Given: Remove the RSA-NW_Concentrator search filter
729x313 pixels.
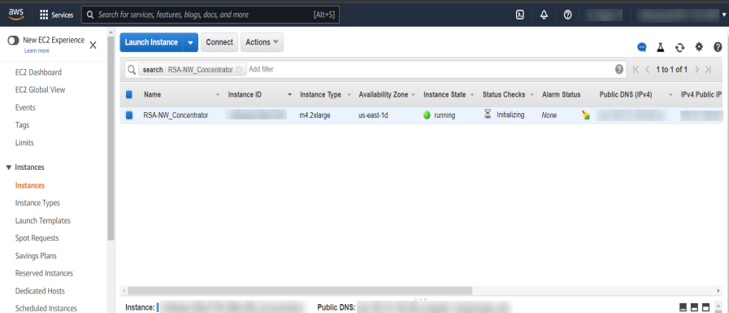Looking at the screenshot, I should coord(239,69).
